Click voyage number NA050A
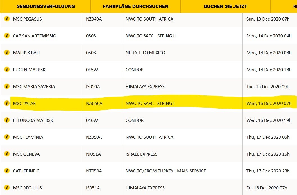Viewport: 297px width, 195px height. point(94,104)
